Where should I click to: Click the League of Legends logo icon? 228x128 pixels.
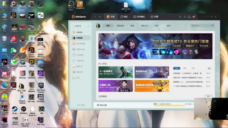[98, 26]
